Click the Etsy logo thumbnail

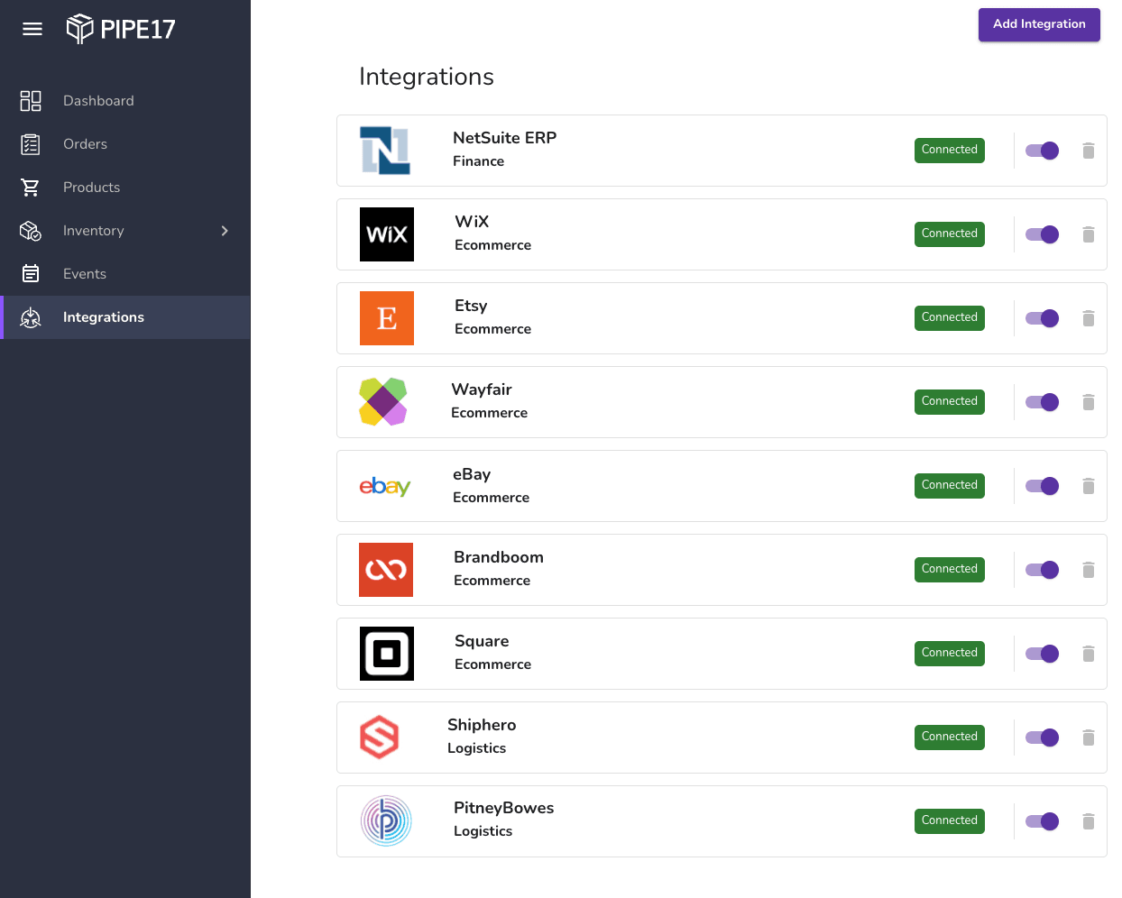387,318
